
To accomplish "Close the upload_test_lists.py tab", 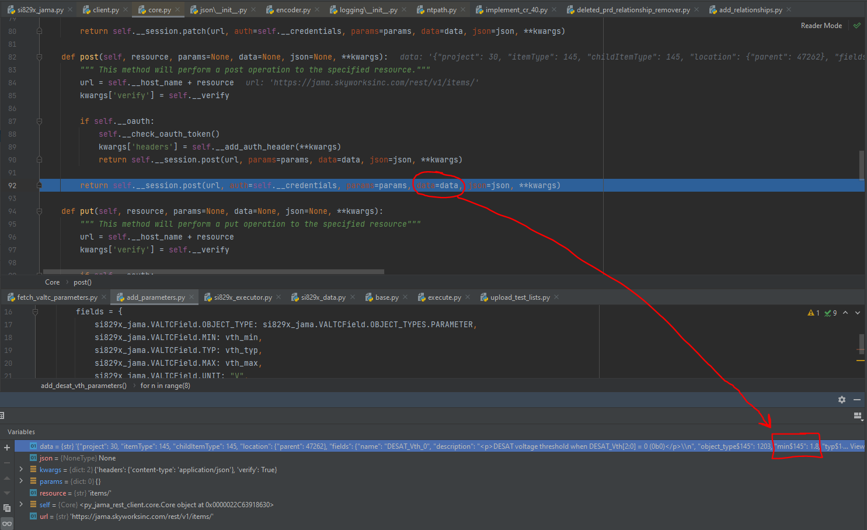I will [x=556, y=297].
